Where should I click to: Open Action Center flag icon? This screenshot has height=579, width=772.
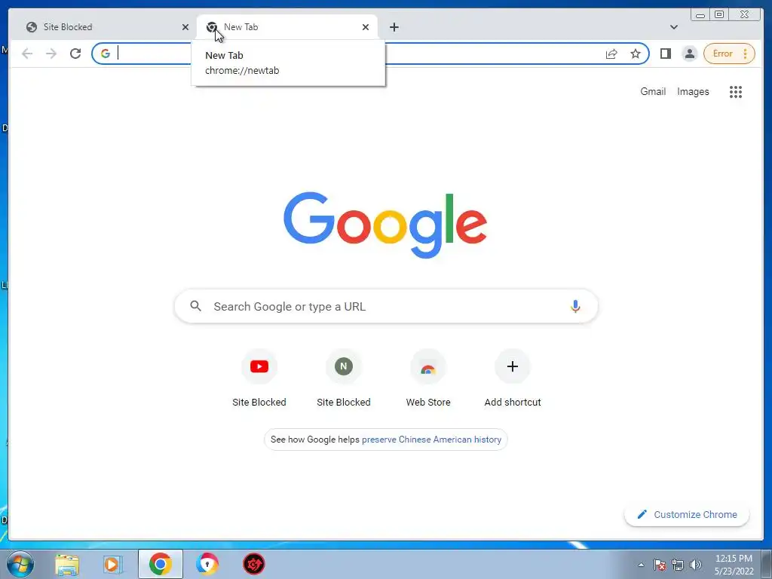pos(660,565)
